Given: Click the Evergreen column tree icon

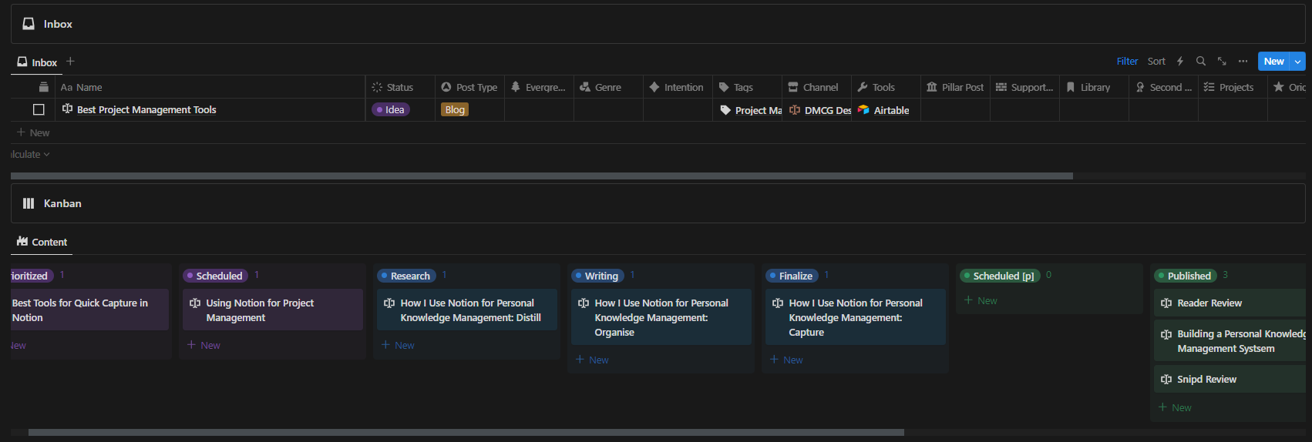Looking at the screenshot, I should tap(516, 87).
